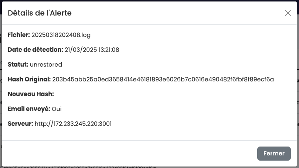Click the "Email envoyé:" label

[29, 109]
